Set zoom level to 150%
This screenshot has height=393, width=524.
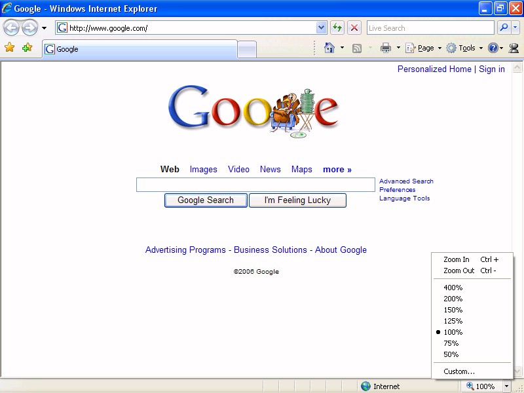pos(472,310)
